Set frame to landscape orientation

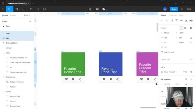[185, 28]
